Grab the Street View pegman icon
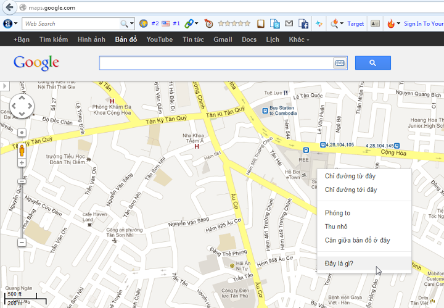The image size is (444, 308). [22, 150]
